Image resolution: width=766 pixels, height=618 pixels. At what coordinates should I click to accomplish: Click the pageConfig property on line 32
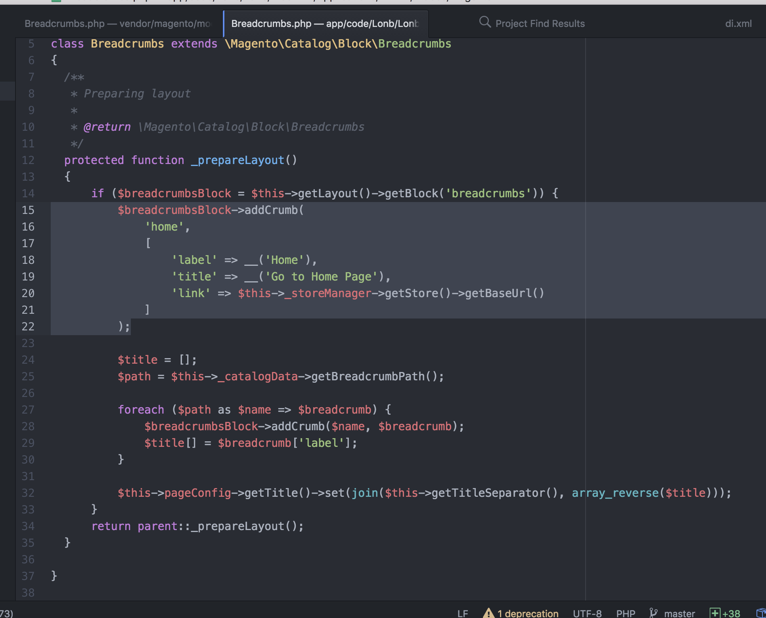[197, 493]
